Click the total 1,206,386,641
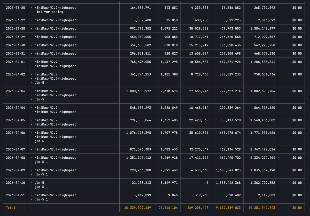Image resolution: width=310 pixels, height=216 pixels. (x=263, y=62)
